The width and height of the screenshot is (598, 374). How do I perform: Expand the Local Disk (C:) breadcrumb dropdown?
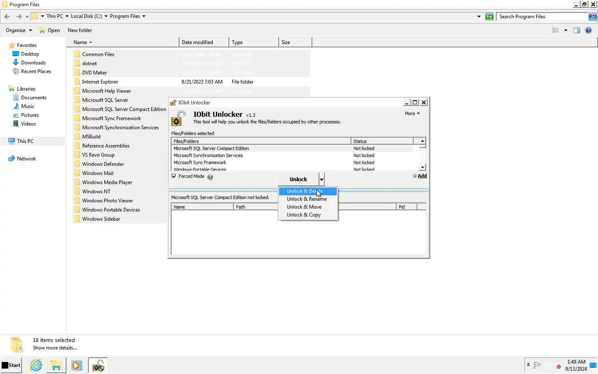point(106,16)
